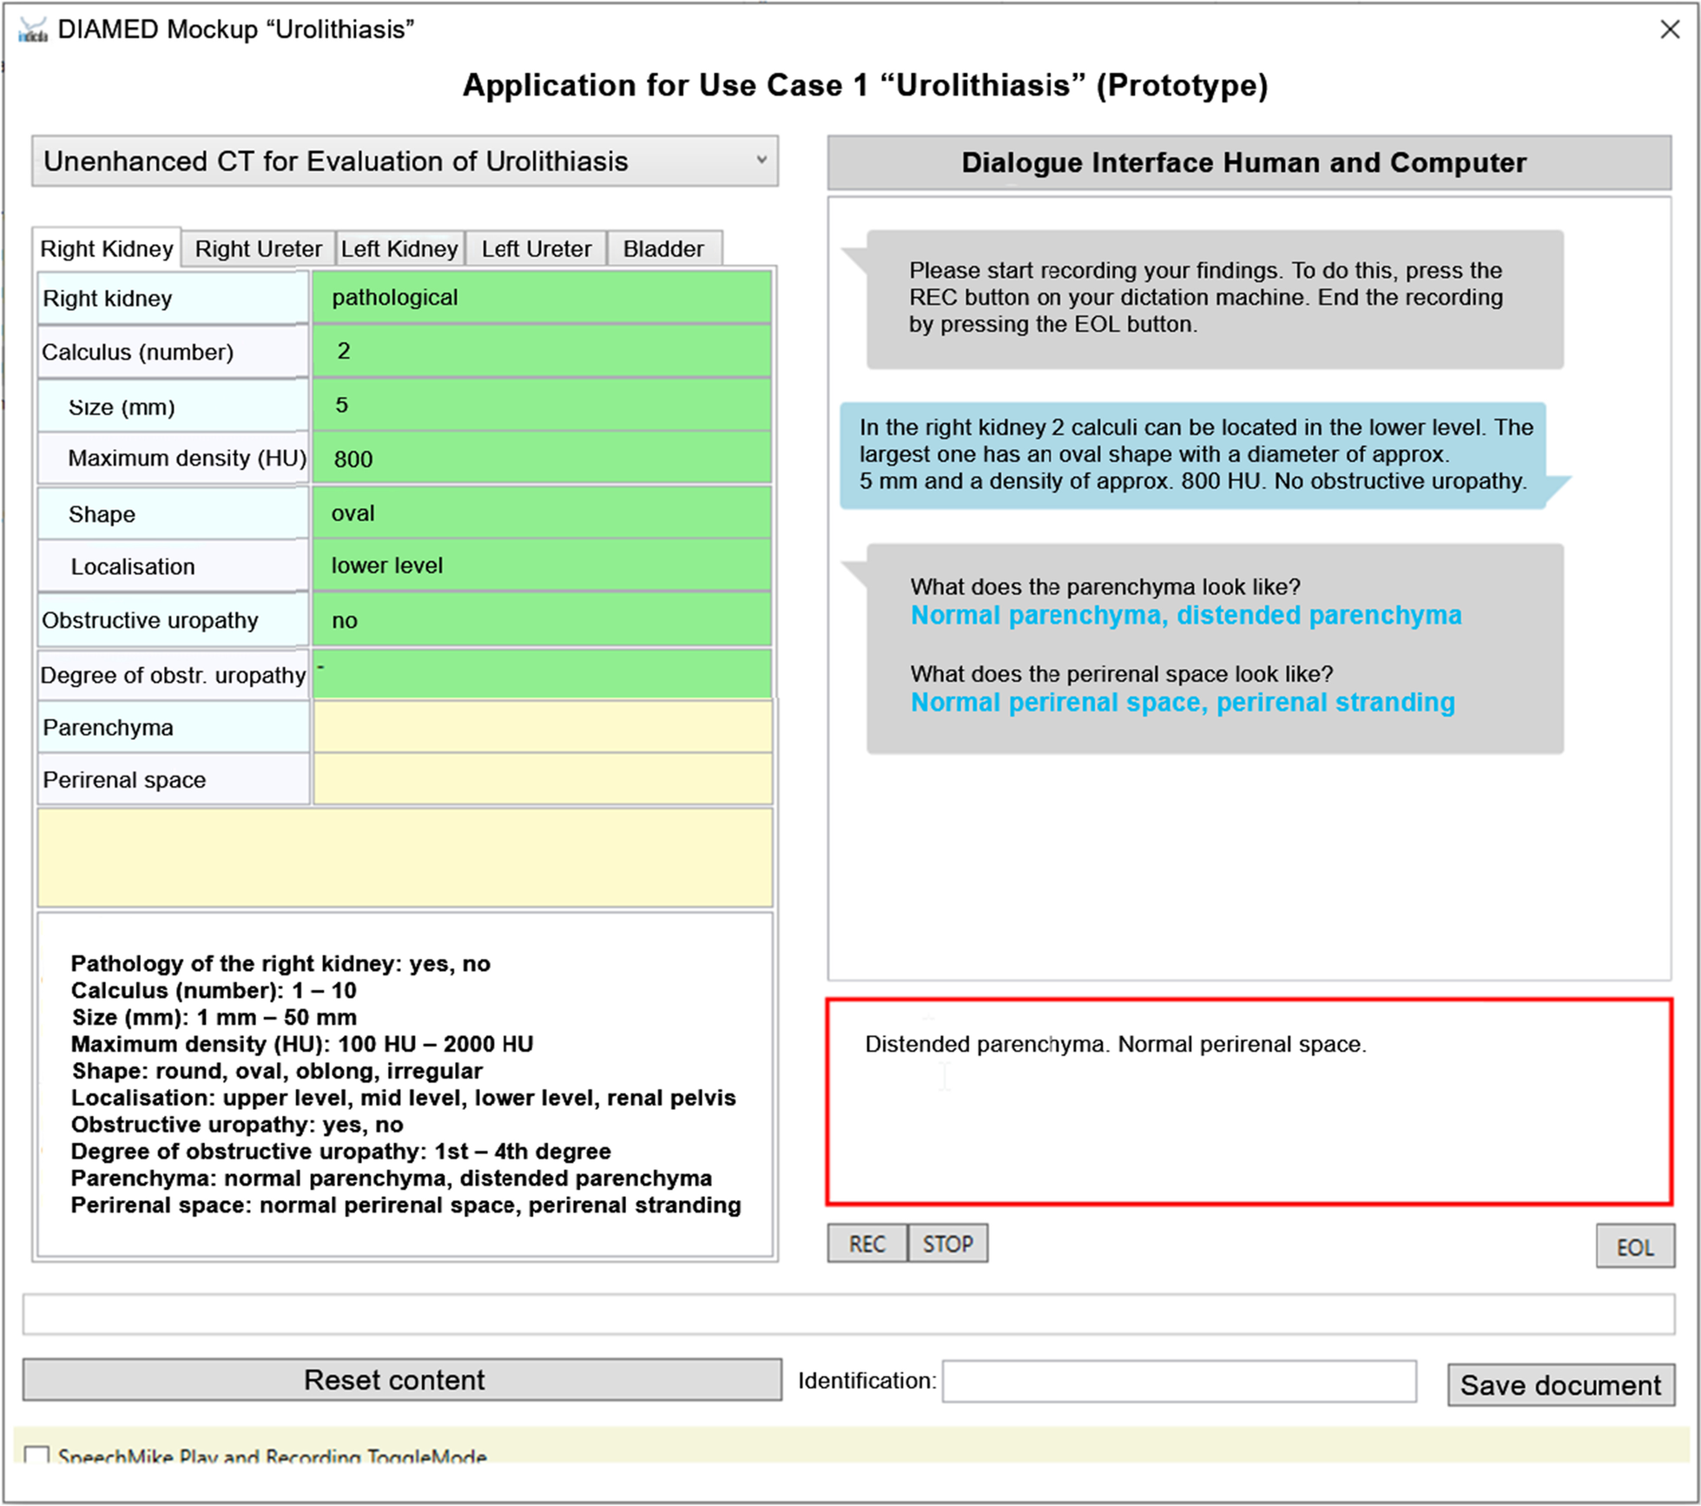Click the hint line 'Obstructive uropathy: yes, no'
This screenshot has width=1701, height=1506.
237,1125
